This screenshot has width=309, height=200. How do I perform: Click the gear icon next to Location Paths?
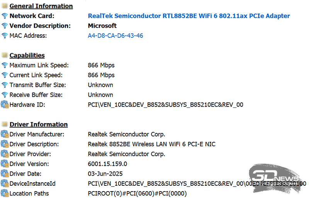(5, 193)
